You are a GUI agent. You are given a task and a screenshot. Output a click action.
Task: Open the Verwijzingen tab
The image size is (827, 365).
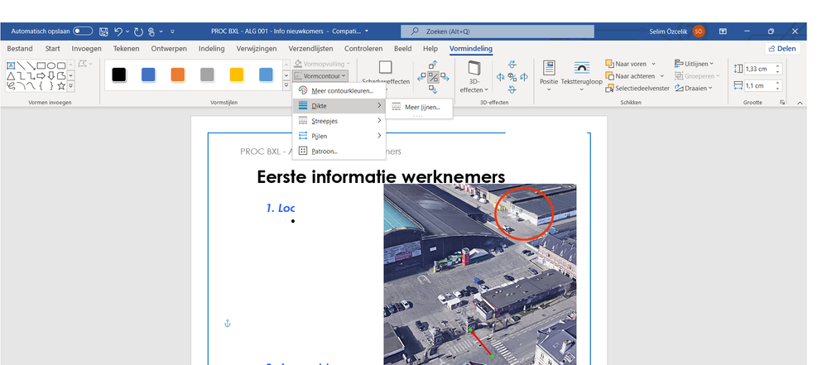(x=257, y=49)
